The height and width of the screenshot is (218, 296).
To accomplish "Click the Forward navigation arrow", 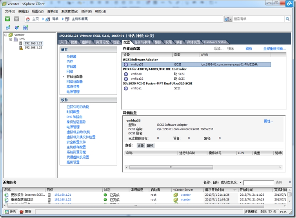I will point(16,19).
